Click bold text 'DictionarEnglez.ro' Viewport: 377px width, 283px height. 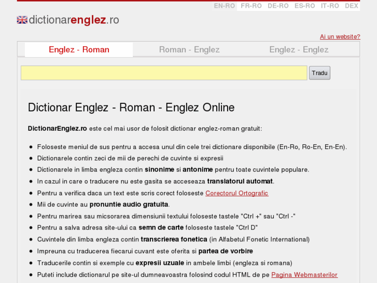click(57, 129)
